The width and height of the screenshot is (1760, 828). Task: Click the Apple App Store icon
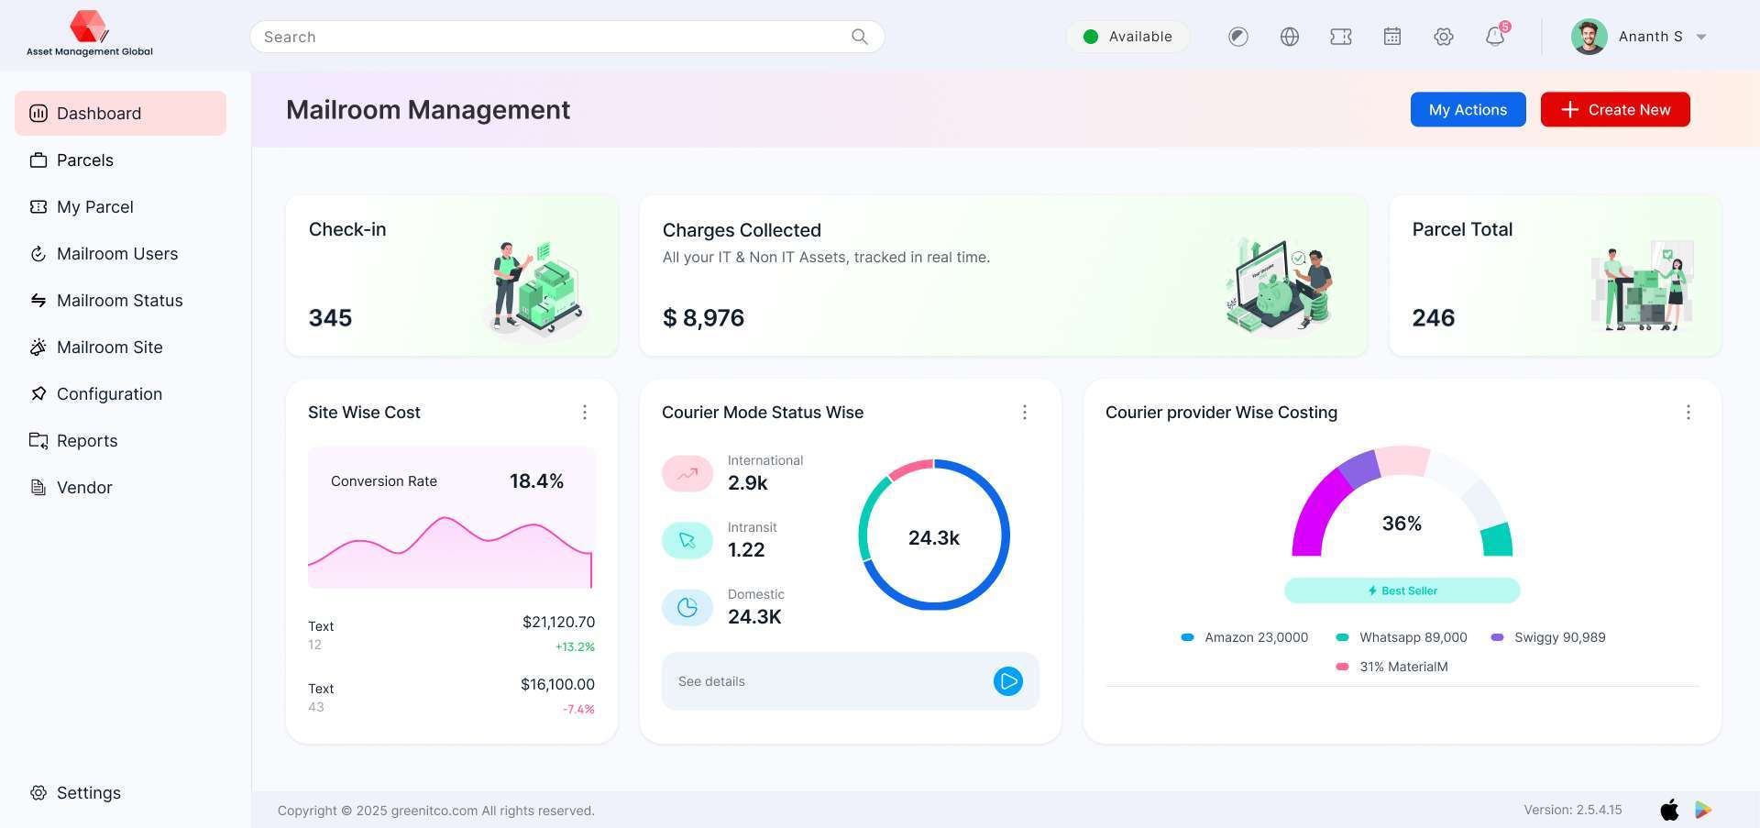pyautogui.click(x=1669, y=810)
